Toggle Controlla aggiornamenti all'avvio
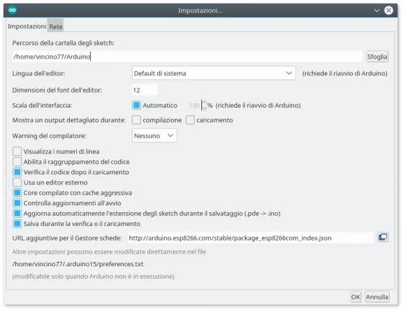404x311 pixels. [17, 203]
